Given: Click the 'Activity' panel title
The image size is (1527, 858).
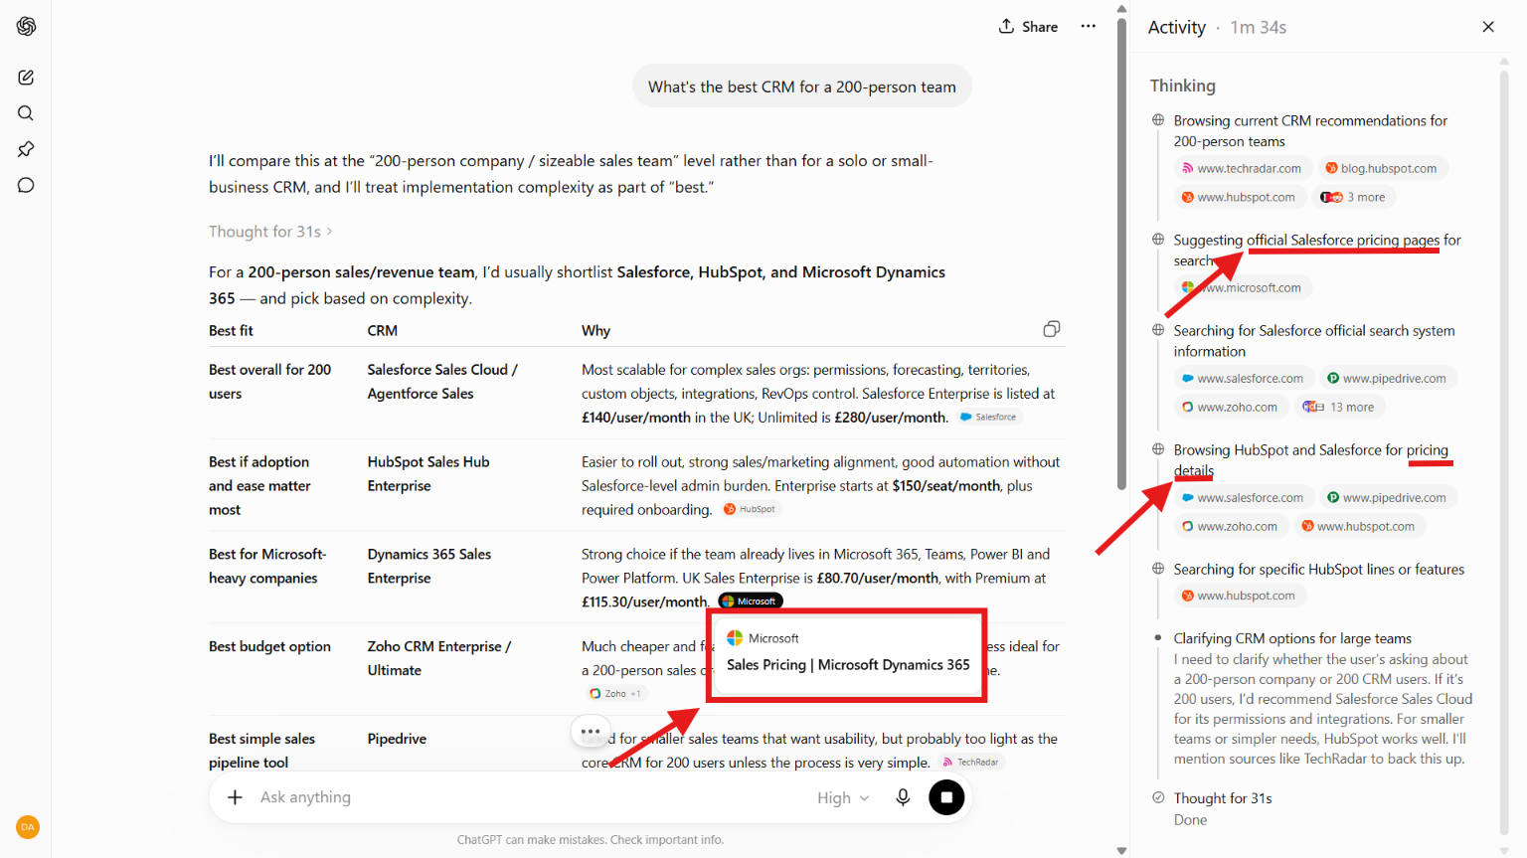Looking at the screenshot, I should pyautogui.click(x=1177, y=28).
